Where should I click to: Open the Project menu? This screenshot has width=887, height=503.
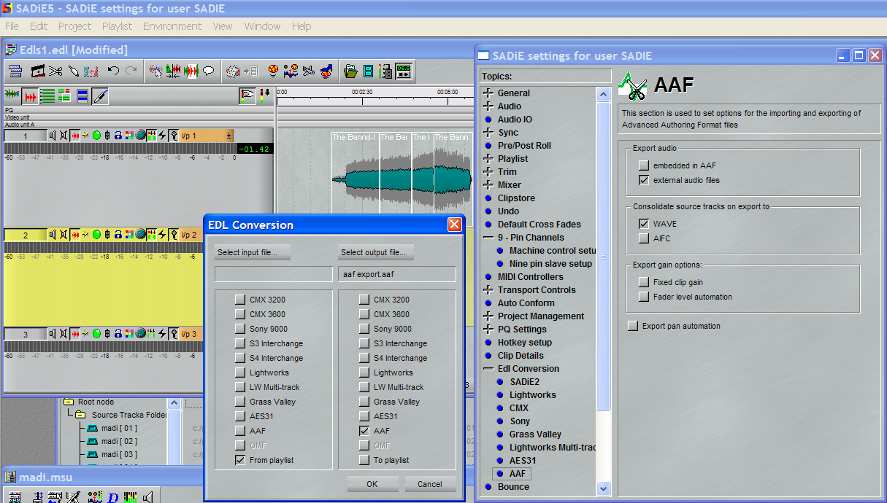75,26
